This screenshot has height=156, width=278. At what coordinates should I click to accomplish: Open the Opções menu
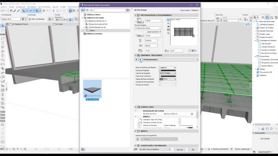click(x=56, y=7)
